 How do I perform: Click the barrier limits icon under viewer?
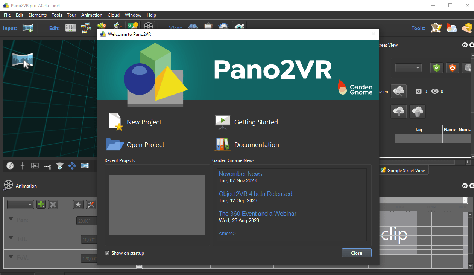coord(47,166)
